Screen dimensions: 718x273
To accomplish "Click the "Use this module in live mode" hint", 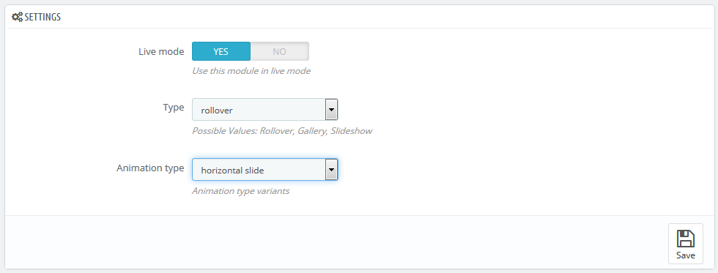I will [x=251, y=71].
